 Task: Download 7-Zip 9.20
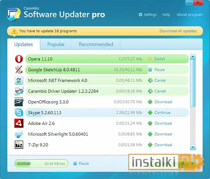pos(163,145)
